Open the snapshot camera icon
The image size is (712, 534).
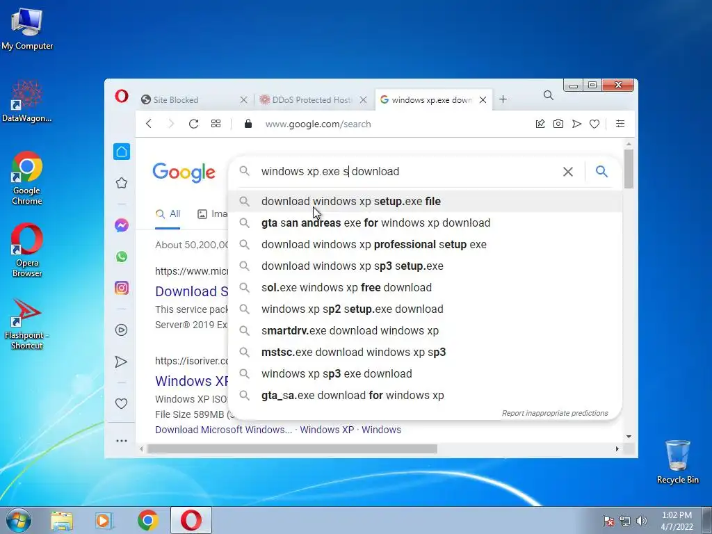[558, 124]
